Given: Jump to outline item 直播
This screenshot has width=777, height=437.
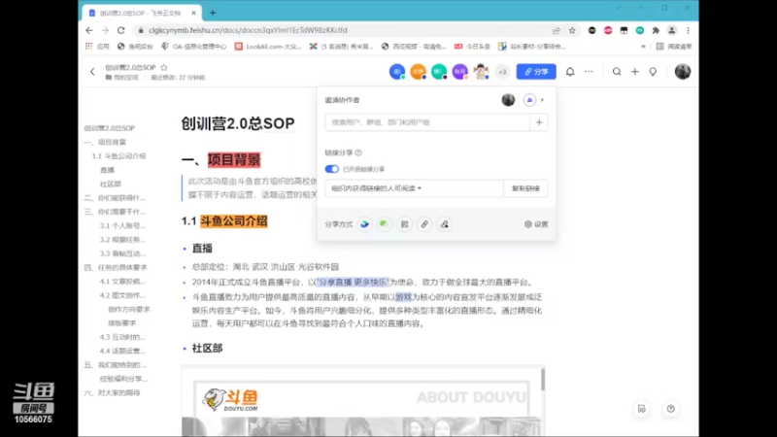Looking at the screenshot, I should (107, 170).
